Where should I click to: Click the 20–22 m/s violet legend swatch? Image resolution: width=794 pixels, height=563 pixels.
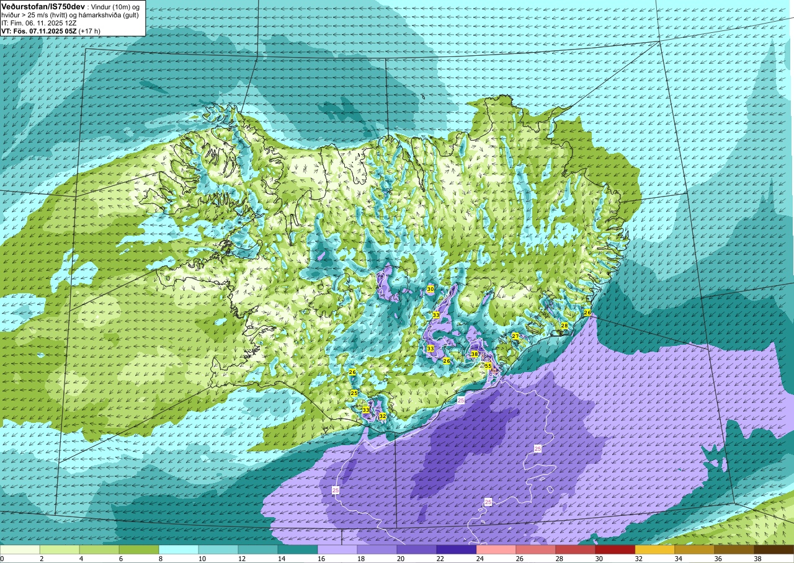[x=417, y=549]
